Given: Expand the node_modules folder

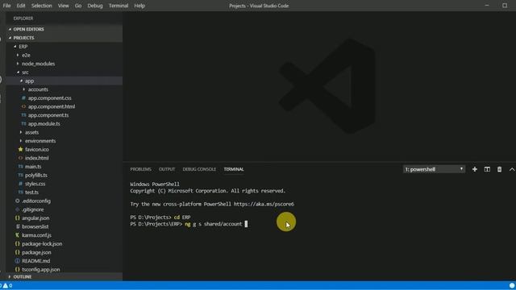Looking at the screenshot, I should (64, 64).
